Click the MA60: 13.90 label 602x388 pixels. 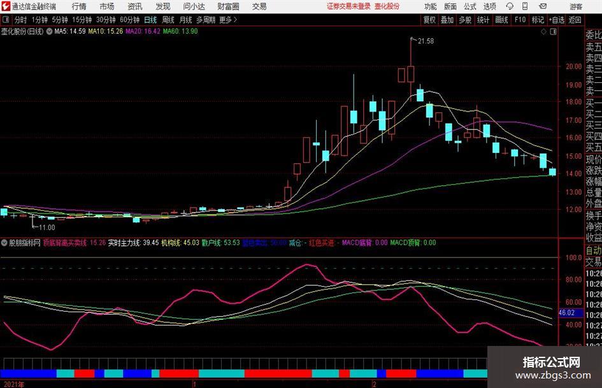coord(180,31)
